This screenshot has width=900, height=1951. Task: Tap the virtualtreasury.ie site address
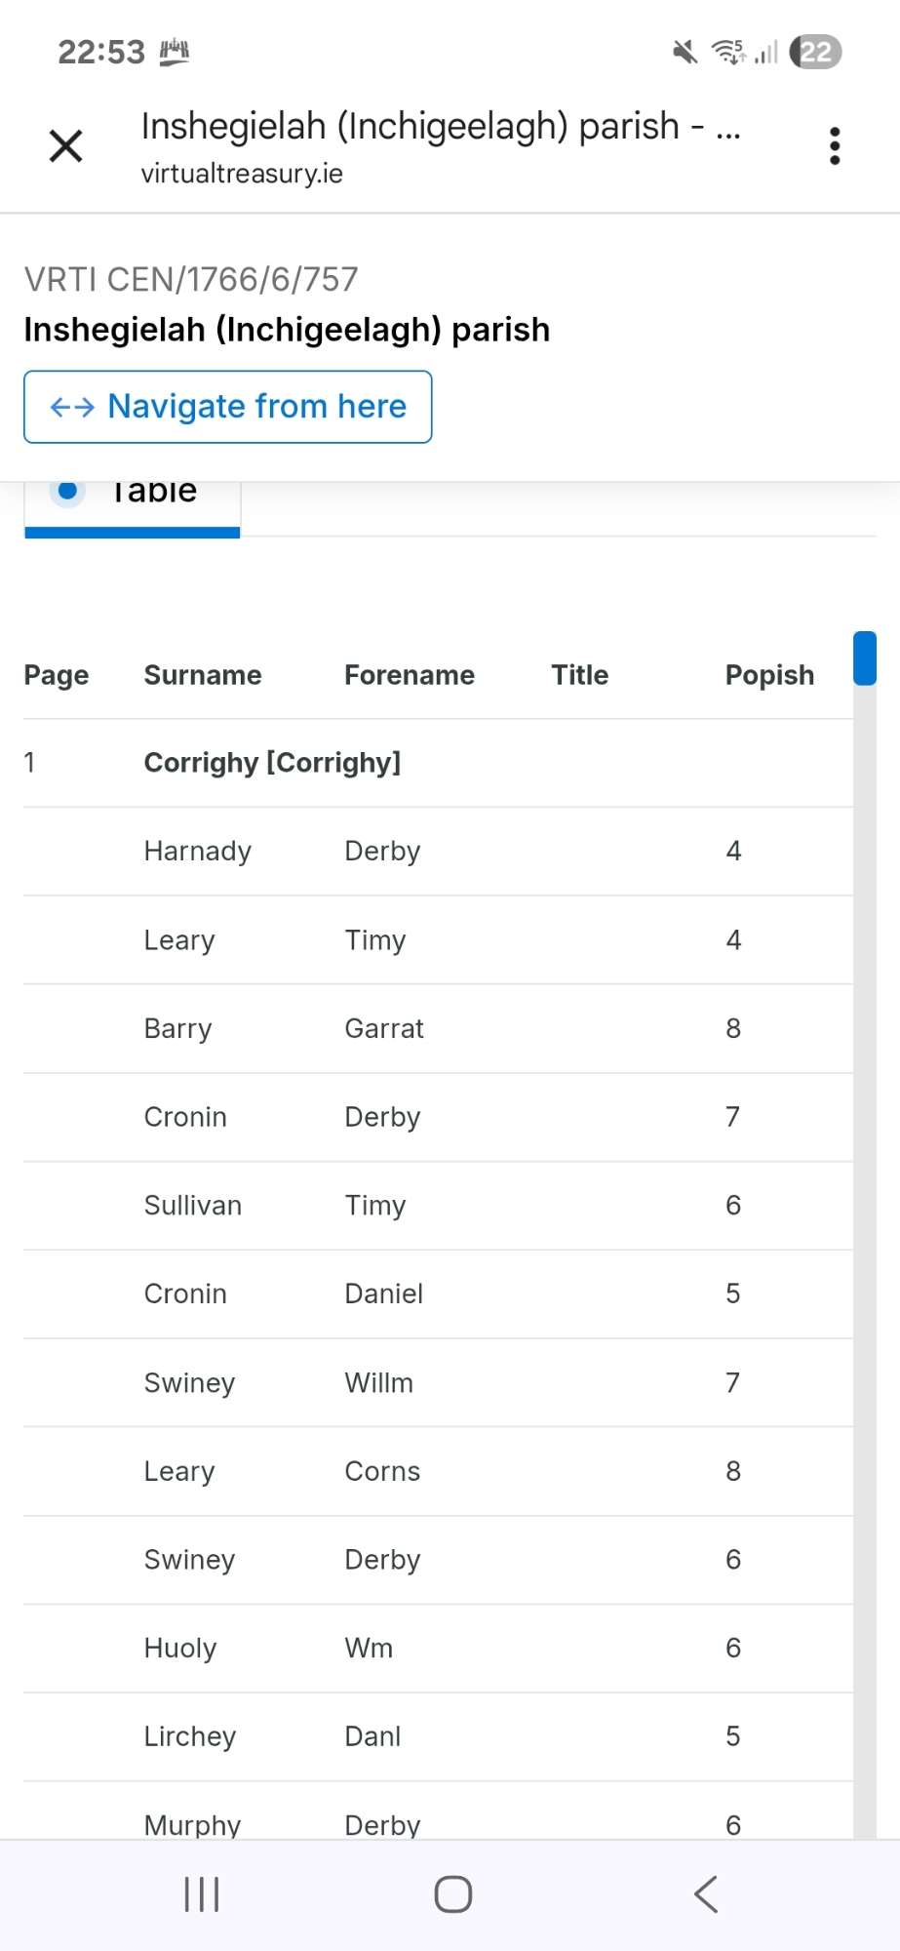pos(242,174)
